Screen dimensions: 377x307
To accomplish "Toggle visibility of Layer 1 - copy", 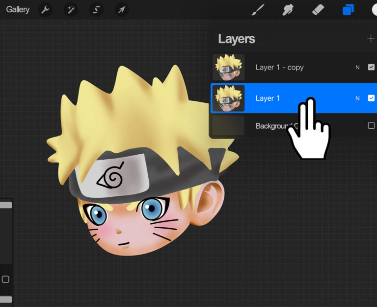I will [x=371, y=67].
